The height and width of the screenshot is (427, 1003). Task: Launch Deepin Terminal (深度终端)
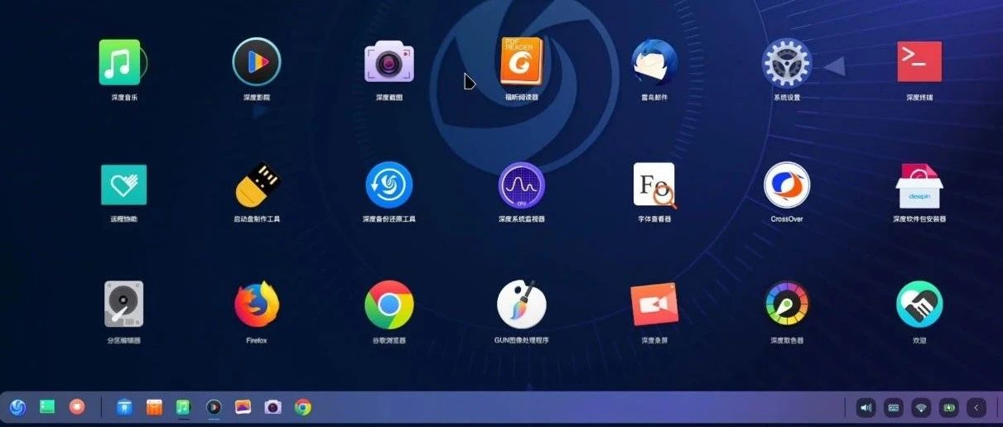(x=919, y=62)
